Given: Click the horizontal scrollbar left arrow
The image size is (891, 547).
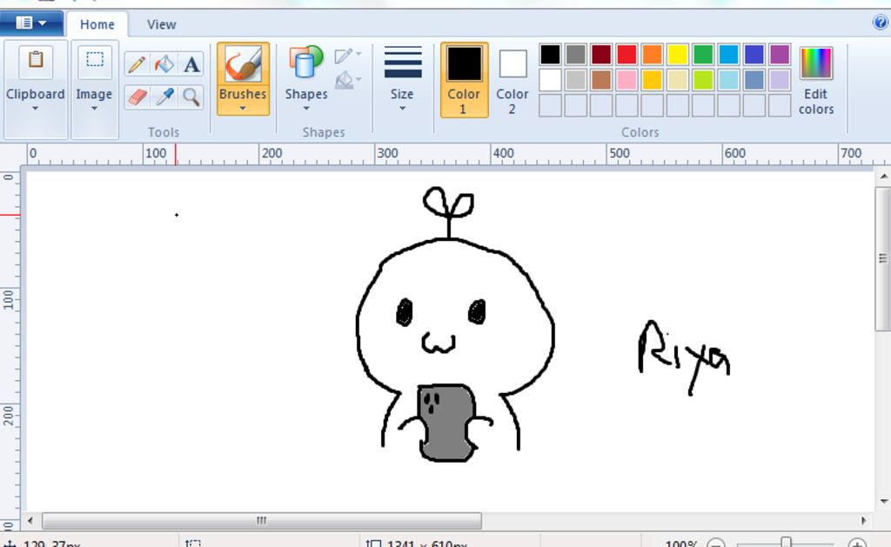Looking at the screenshot, I should tap(30, 520).
